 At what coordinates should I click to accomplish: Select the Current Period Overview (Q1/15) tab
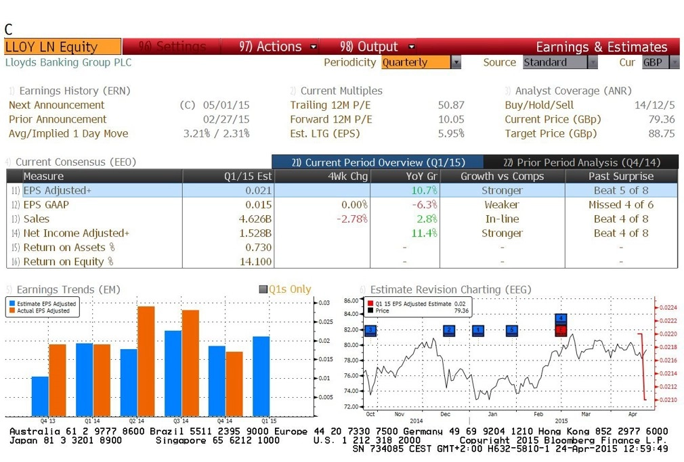pos(378,162)
